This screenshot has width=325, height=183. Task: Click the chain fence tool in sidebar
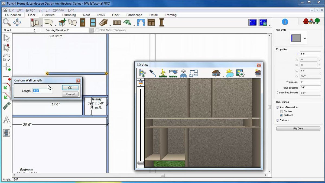click(x=6, y=106)
